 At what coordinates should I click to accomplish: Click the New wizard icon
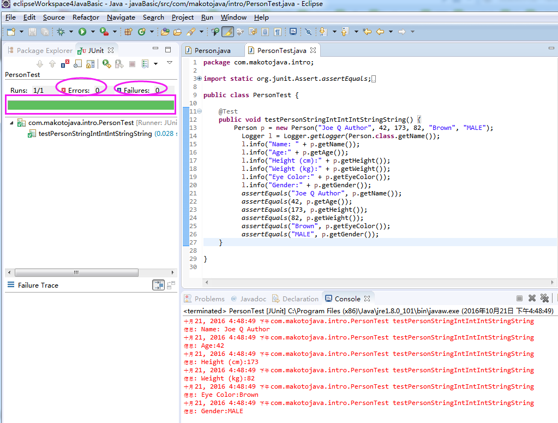11,32
